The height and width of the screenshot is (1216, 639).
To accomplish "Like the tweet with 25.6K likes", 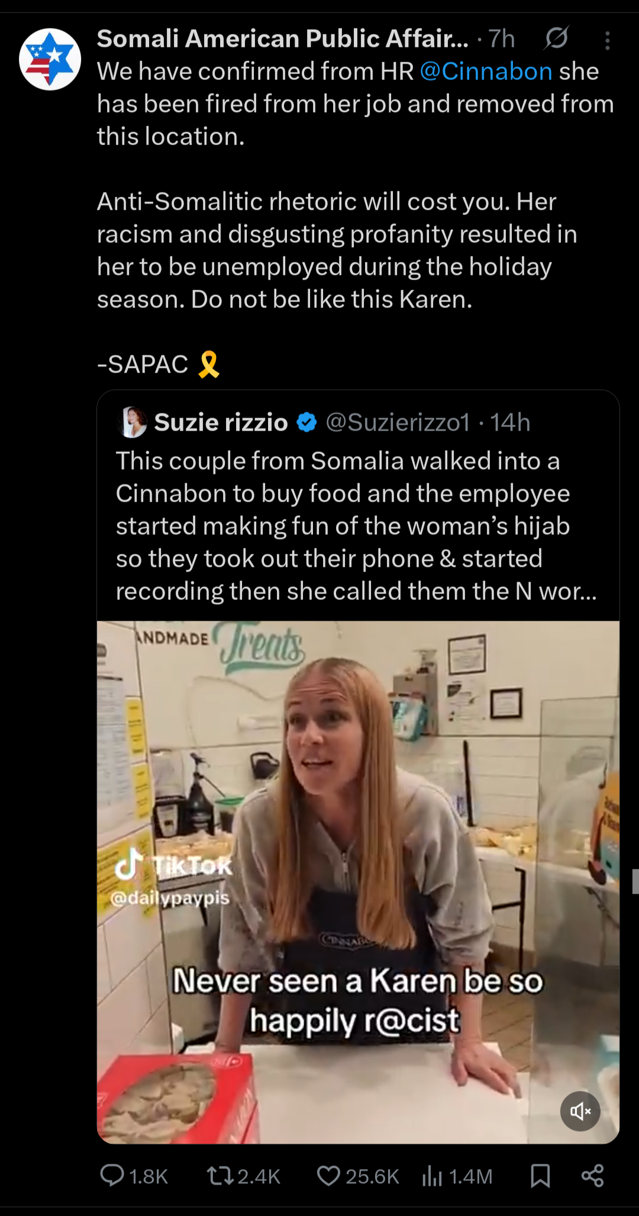I will [x=328, y=1176].
